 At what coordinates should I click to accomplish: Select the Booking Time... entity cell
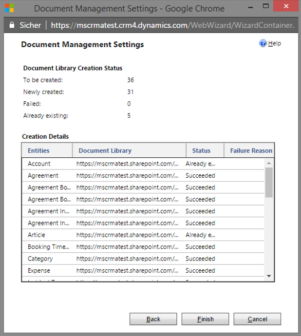click(49, 247)
